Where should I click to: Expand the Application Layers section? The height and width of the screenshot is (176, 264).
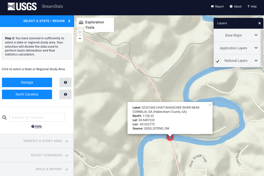[x=256, y=48]
